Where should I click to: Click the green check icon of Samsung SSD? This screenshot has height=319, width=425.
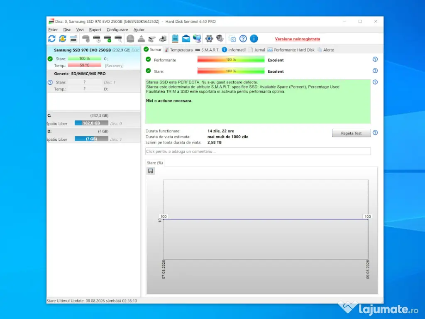coord(50,59)
